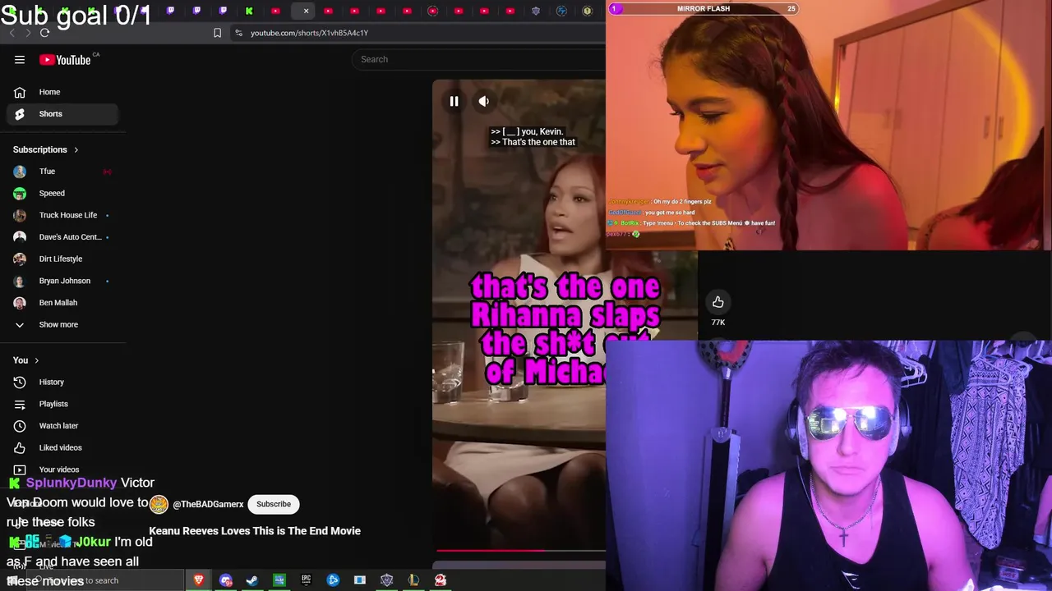Like the Short with the thumbs up
Image resolution: width=1052 pixels, height=591 pixels.
click(718, 302)
